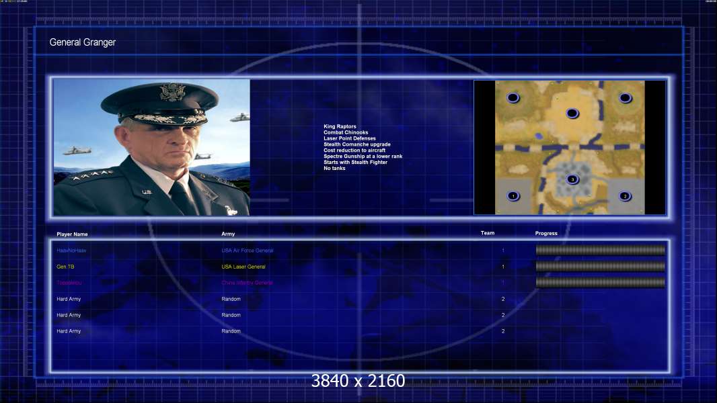717x403 pixels.
Task: Click the unnumbered start marker in the minimap's top-left corner
Action: (513, 97)
